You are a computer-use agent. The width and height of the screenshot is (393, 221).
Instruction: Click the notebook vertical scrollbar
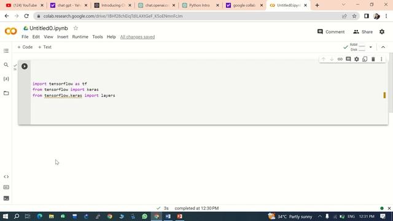391,83
